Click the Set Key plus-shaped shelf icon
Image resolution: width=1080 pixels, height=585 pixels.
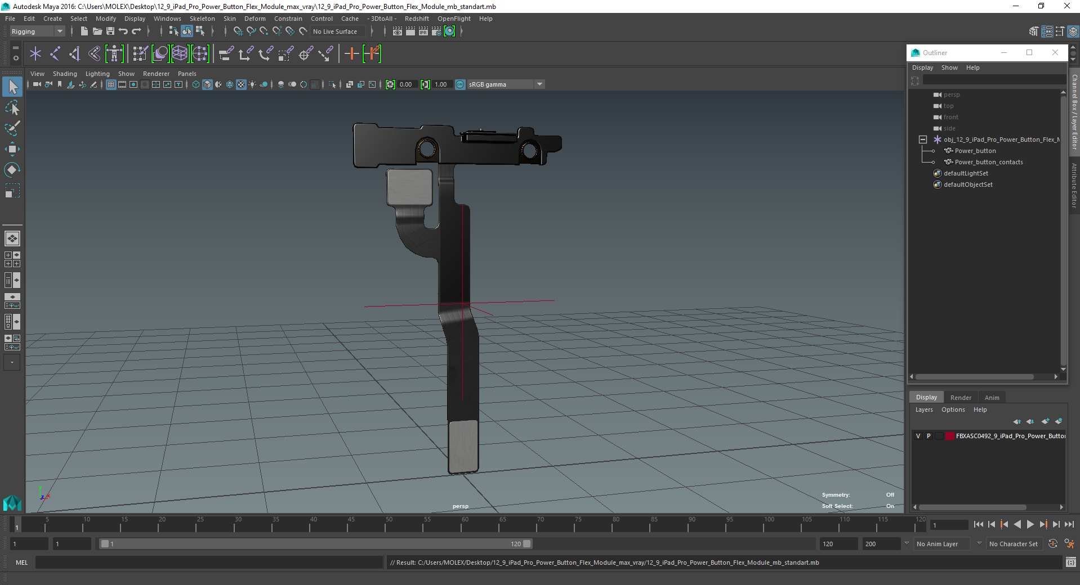[x=351, y=54]
